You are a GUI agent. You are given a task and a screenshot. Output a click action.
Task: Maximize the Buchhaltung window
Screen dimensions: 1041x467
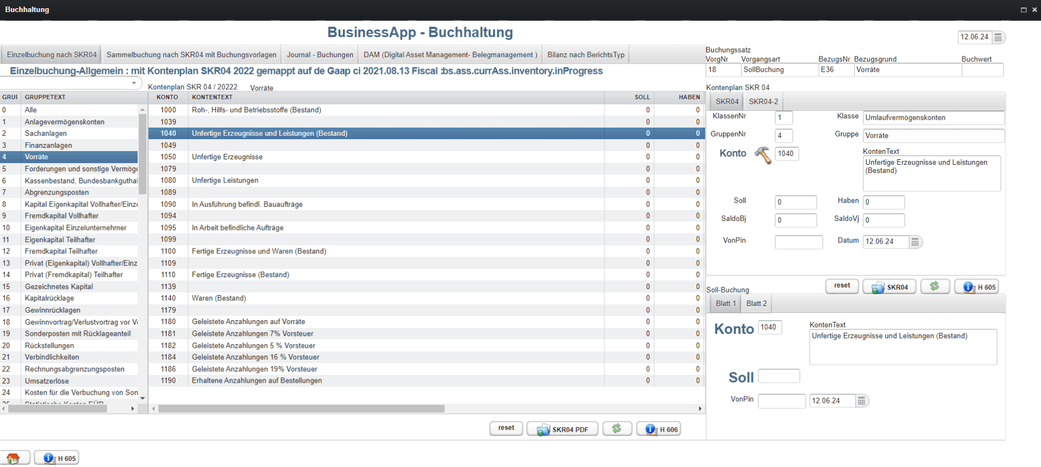pyautogui.click(x=1023, y=10)
